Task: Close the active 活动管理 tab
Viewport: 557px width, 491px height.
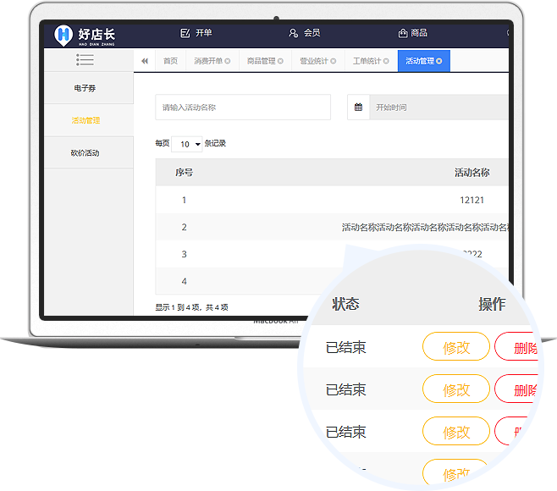Action: [x=439, y=61]
